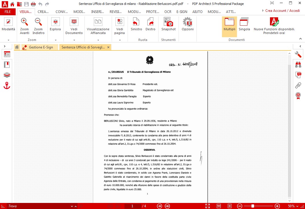Rotate page with Sinistro

click(136, 24)
